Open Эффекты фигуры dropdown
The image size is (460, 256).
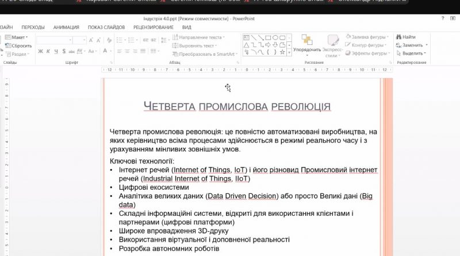point(368,53)
